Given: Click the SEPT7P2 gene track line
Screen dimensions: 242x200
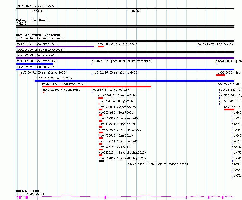Looking at the screenshot, I should pyautogui.click(x=125, y=197).
